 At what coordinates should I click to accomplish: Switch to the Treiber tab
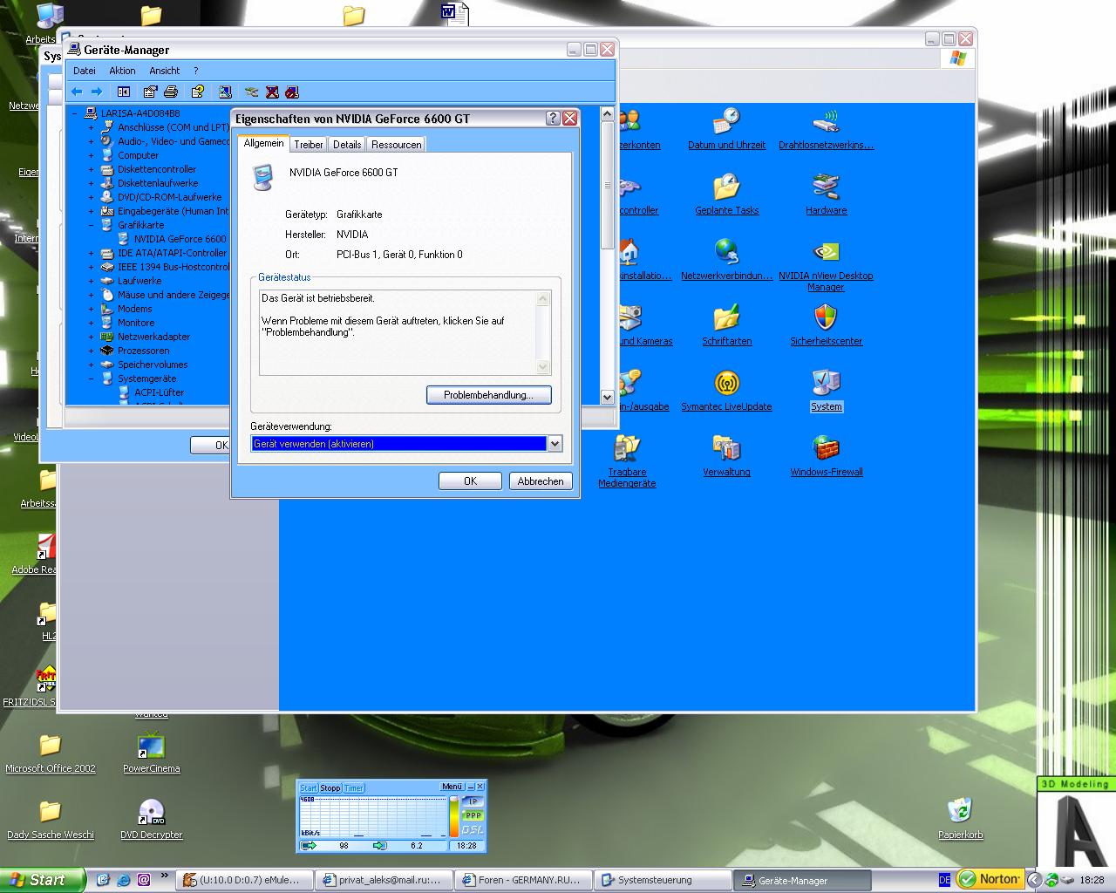click(309, 145)
